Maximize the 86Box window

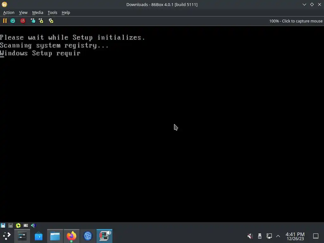(x=312, y=4)
